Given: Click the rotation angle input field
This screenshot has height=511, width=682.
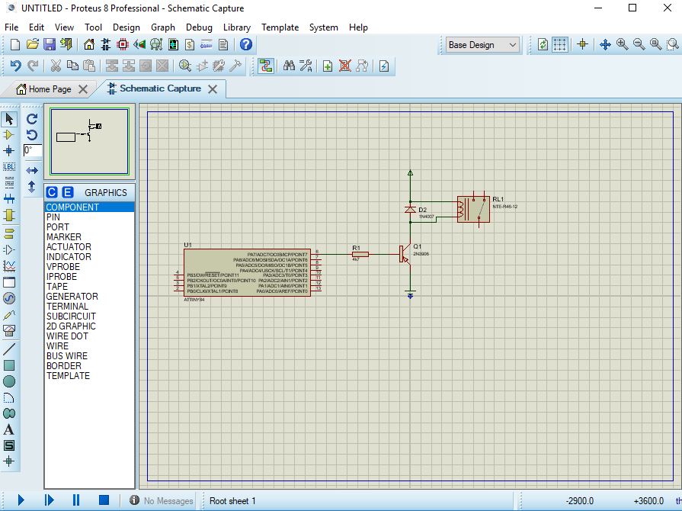Looking at the screenshot, I should click(33, 151).
